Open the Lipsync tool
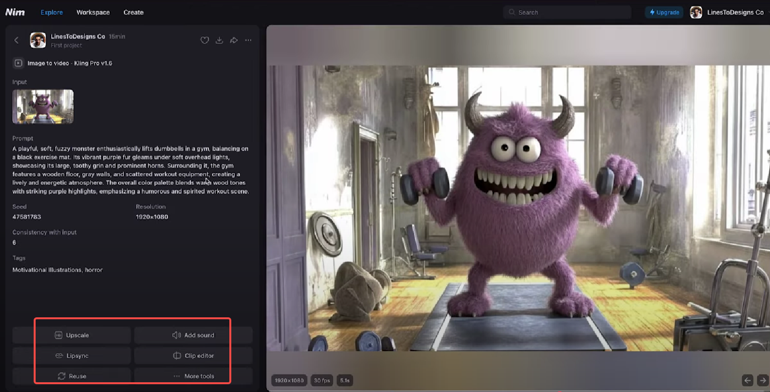The width and height of the screenshot is (770, 392). pos(72,356)
